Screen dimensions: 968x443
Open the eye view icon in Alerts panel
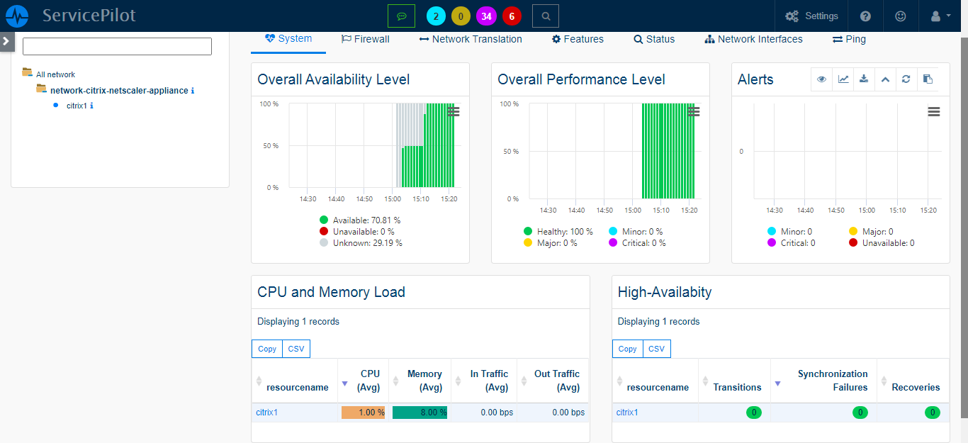(821, 79)
